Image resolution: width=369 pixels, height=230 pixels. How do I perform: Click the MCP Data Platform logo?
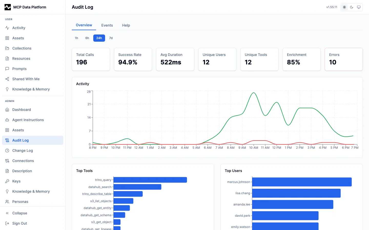click(25, 7)
